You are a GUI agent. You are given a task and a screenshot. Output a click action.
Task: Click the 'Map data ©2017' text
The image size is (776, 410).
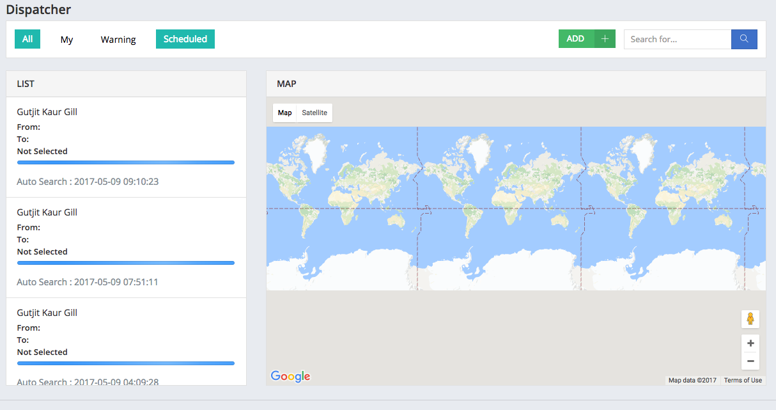692,381
